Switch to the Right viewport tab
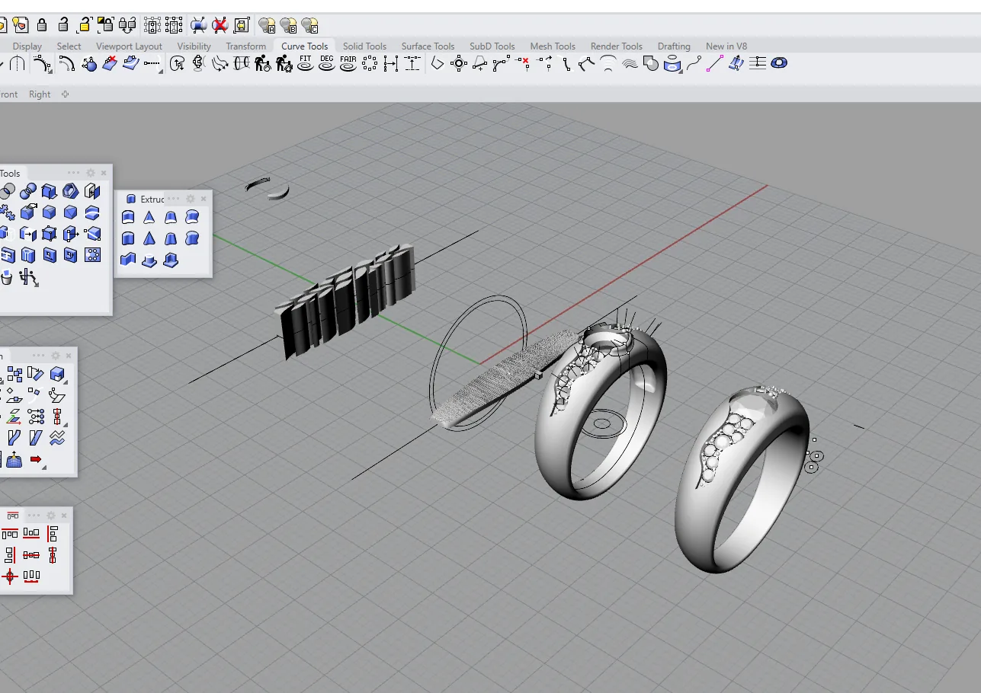Viewport: 981px width, 693px height. pyautogui.click(x=40, y=94)
